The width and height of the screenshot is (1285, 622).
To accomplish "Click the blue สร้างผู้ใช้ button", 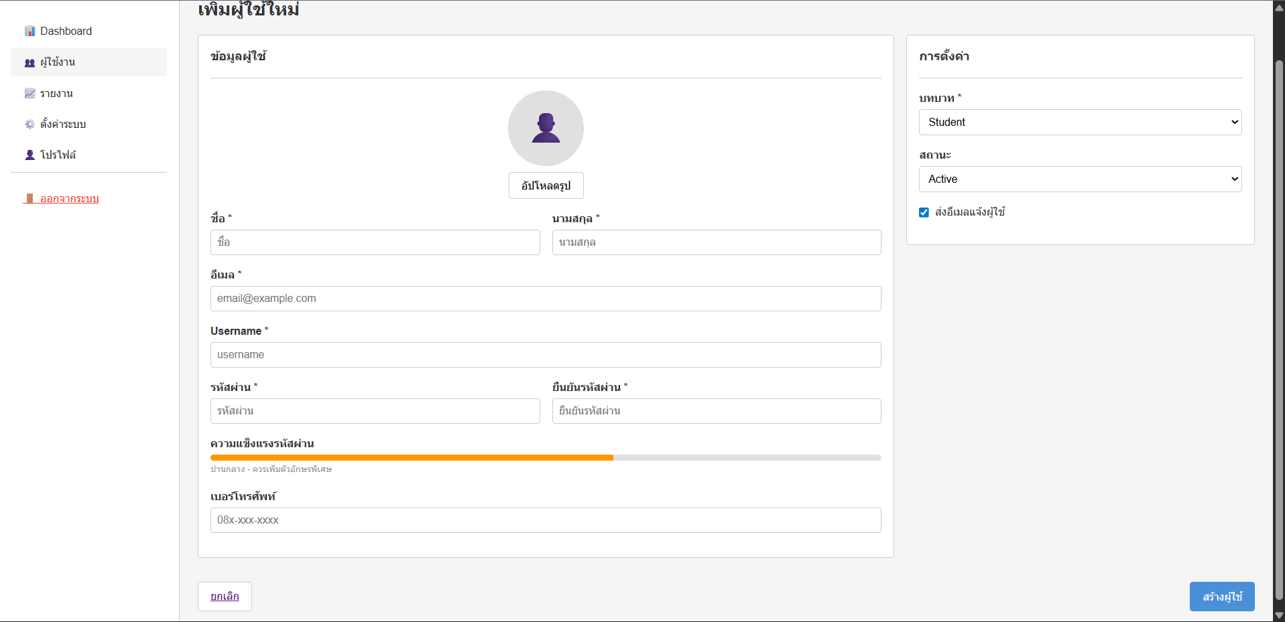I will pos(1221,597).
